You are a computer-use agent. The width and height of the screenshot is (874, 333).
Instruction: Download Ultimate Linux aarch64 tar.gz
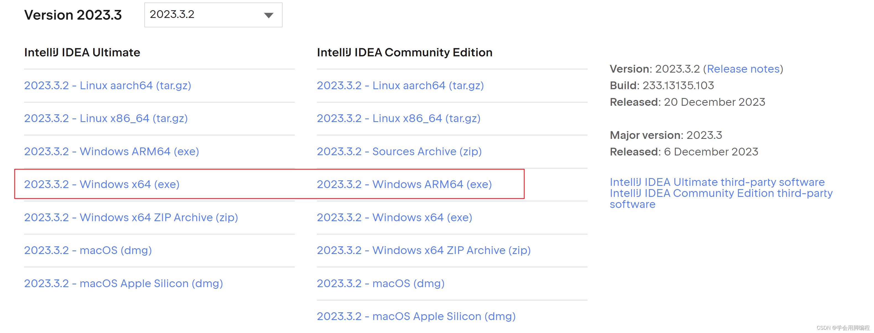tap(108, 85)
